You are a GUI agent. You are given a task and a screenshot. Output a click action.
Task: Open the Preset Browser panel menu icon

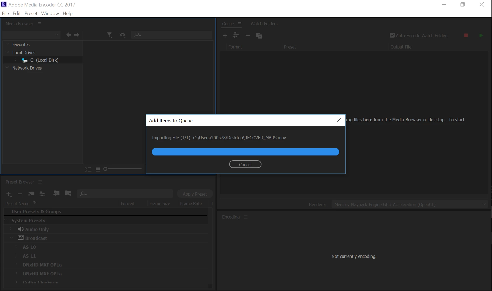click(40, 182)
